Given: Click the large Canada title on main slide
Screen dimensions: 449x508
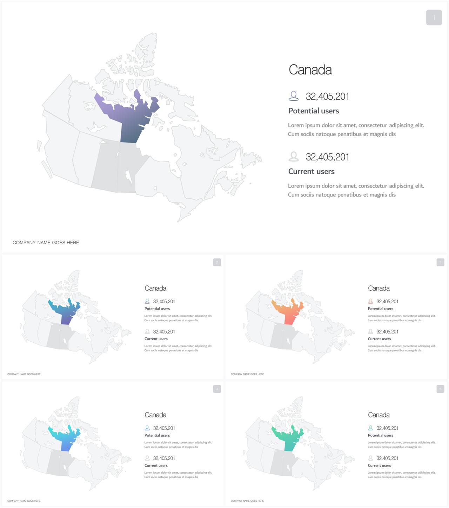Looking at the screenshot, I should pyautogui.click(x=310, y=70).
